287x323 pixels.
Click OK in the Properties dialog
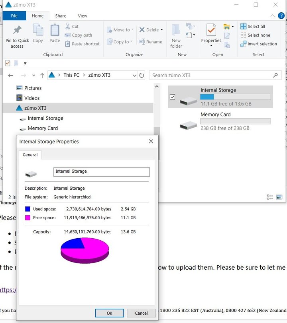(x=110, y=313)
